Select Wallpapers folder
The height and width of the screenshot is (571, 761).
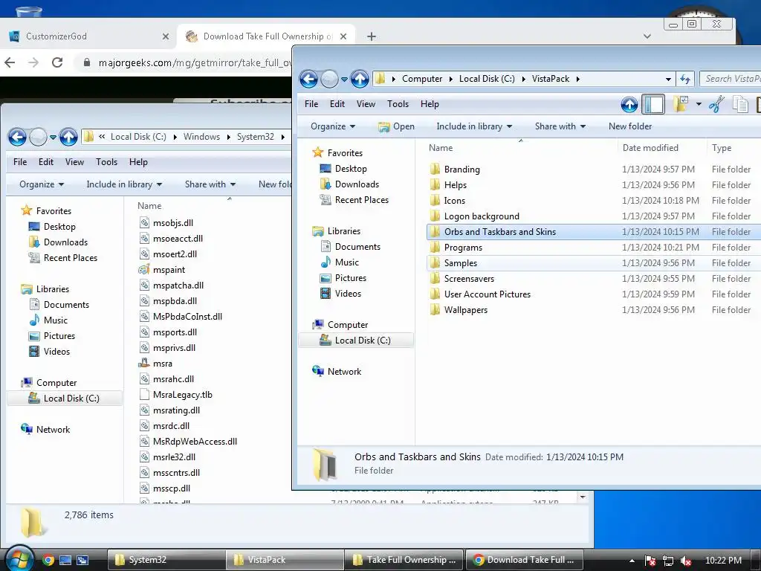[x=465, y=310]
